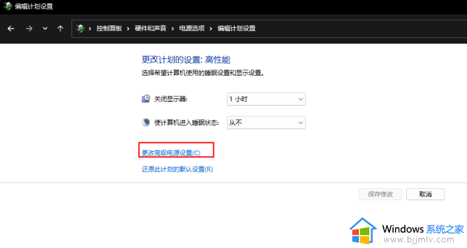Expand the chevron after 硬件和声音
Screen dimensions: 467x248
coord(172,29)
